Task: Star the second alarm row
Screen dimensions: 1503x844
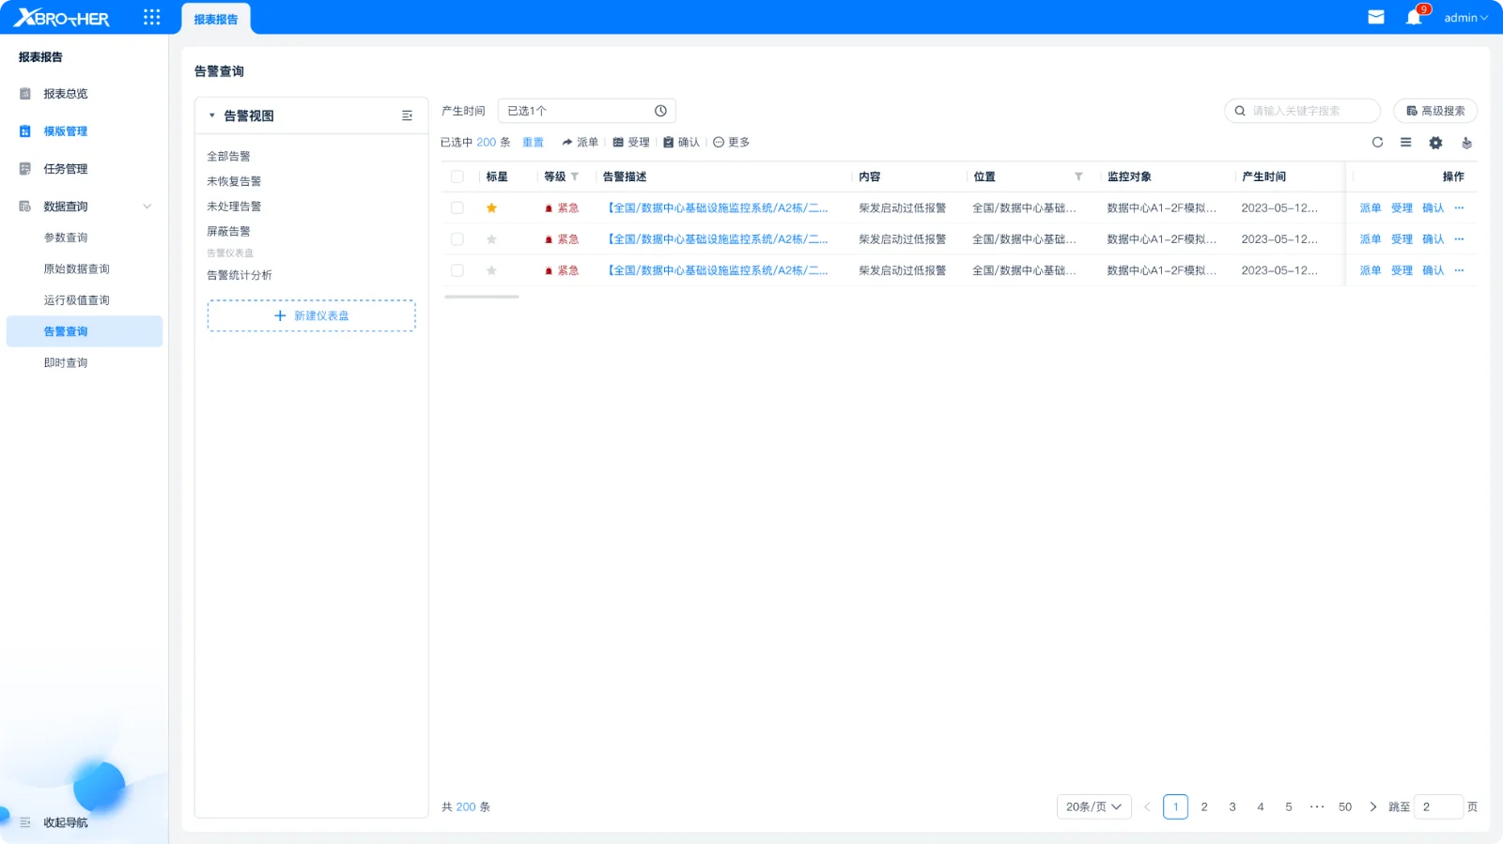Action: tap(491, 239)
